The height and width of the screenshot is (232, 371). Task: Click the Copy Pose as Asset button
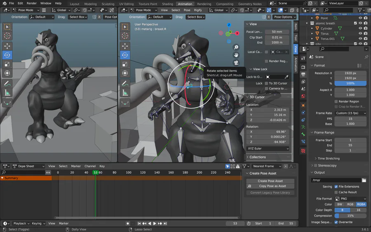pos(270,186)
